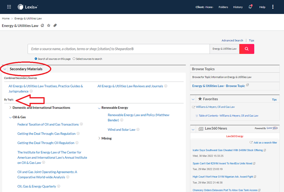Screen dimensions: 284x192
Task: Open High Court Won't Hear Nigerian Arb. article
Action: click(222, 177)
